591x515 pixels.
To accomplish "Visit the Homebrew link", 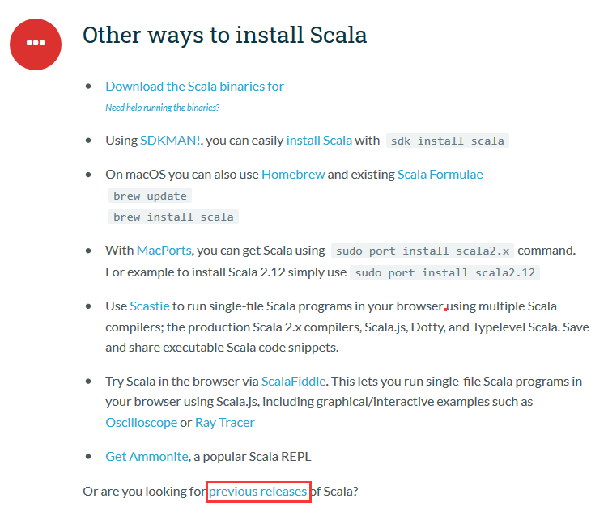I will [x=293, y=174].
